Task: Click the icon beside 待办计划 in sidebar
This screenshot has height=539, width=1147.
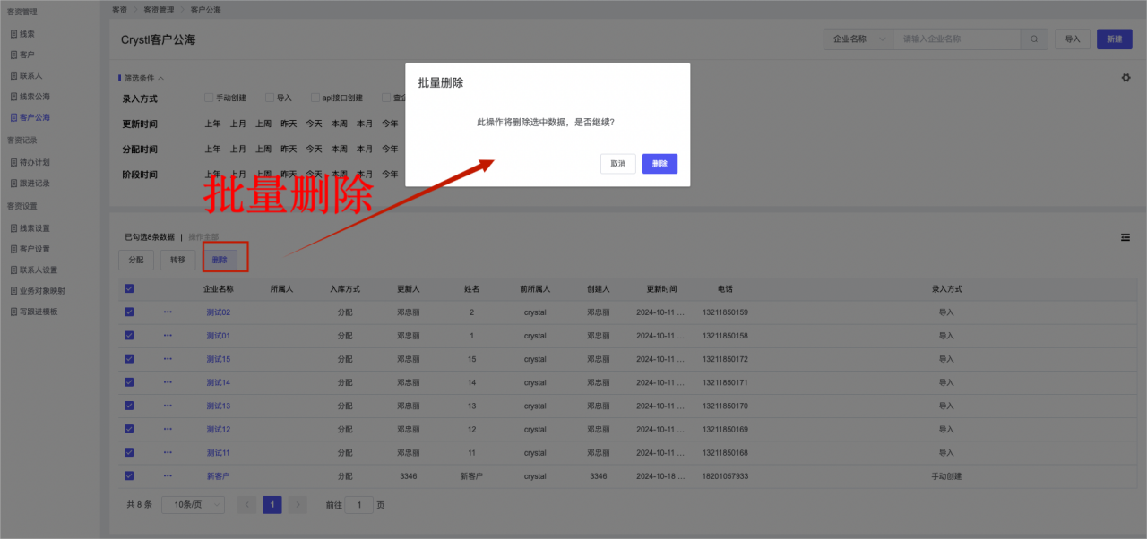Action: [13, 162]
